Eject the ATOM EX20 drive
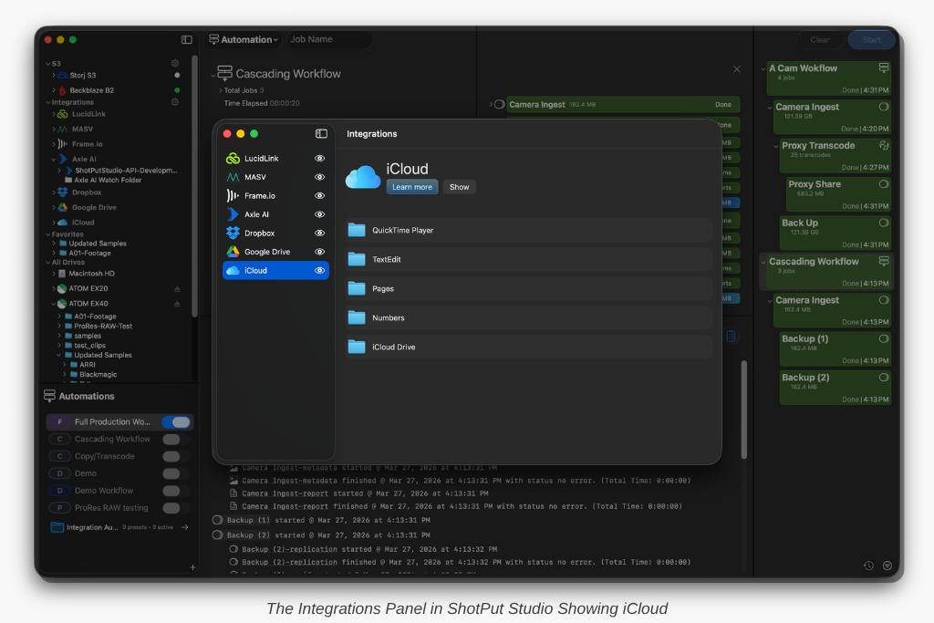The image size is (934, 623). coord(177,288)
